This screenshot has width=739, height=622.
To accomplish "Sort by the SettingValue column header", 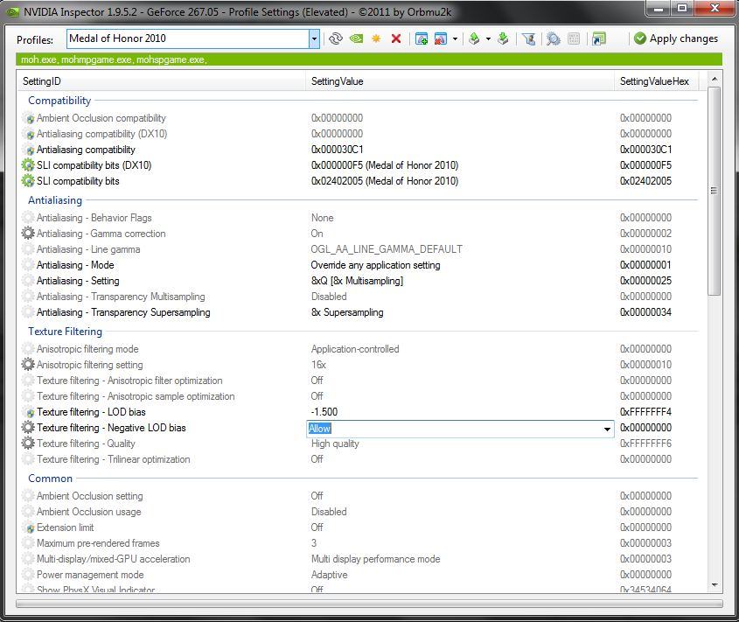I will 460,81.
